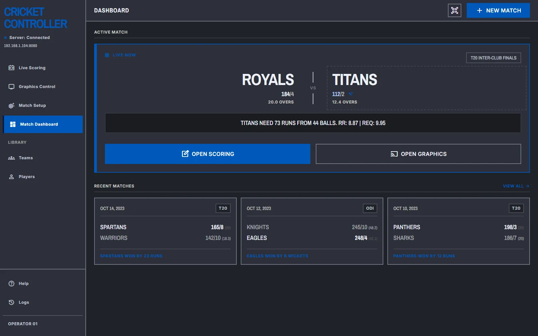
Task: Follow the View All recent matches link
Action: pos(516,186)
